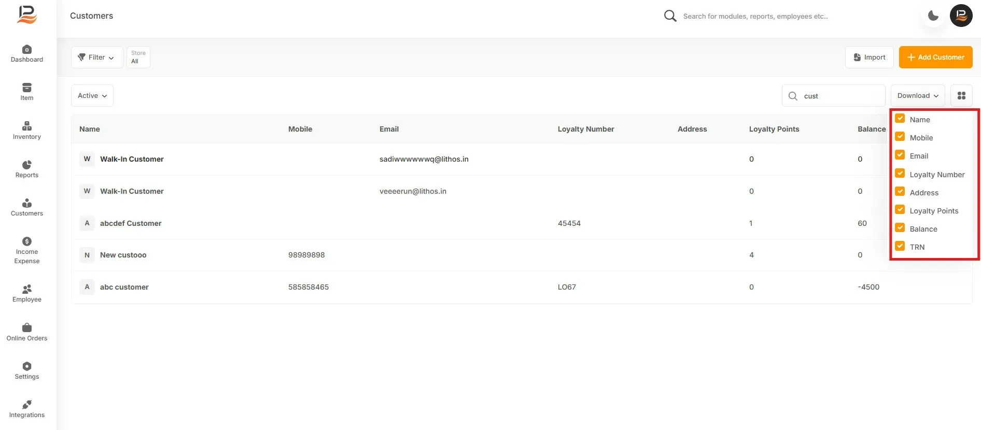Click loyalty number LO67
The image size is (981, 430).
(x=567, y=287)
